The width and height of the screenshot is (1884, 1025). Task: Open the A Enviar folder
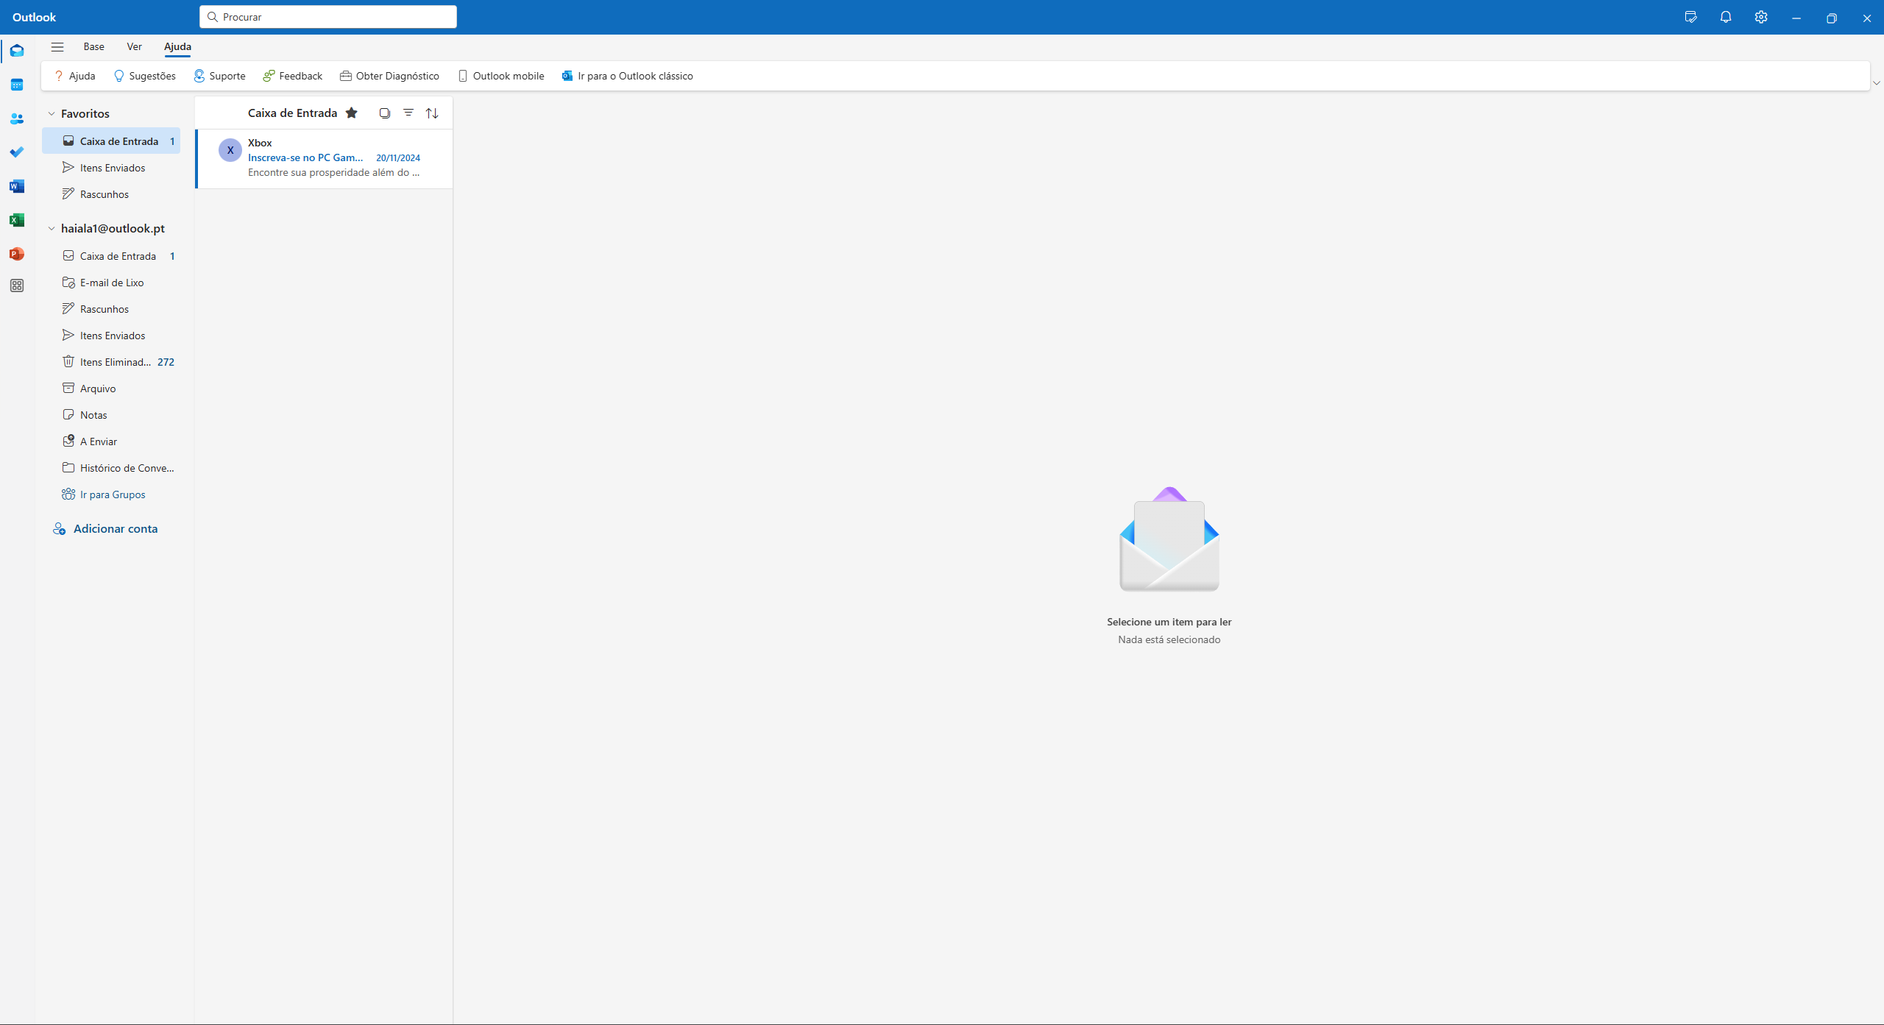(111, 441)
